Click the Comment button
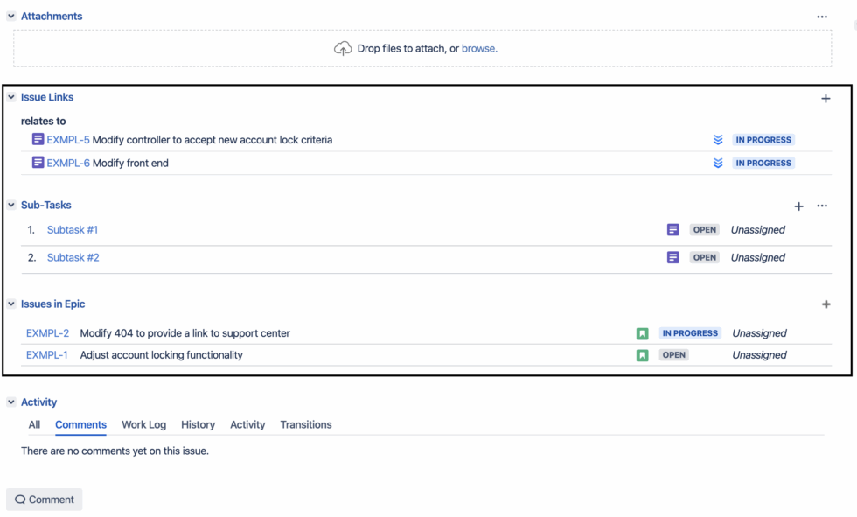Screen dimensions: 857x517 [44, 499]
